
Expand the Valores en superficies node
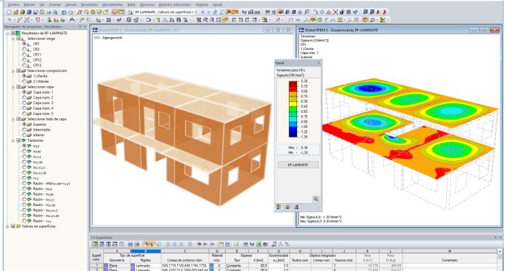pos(8,227)
